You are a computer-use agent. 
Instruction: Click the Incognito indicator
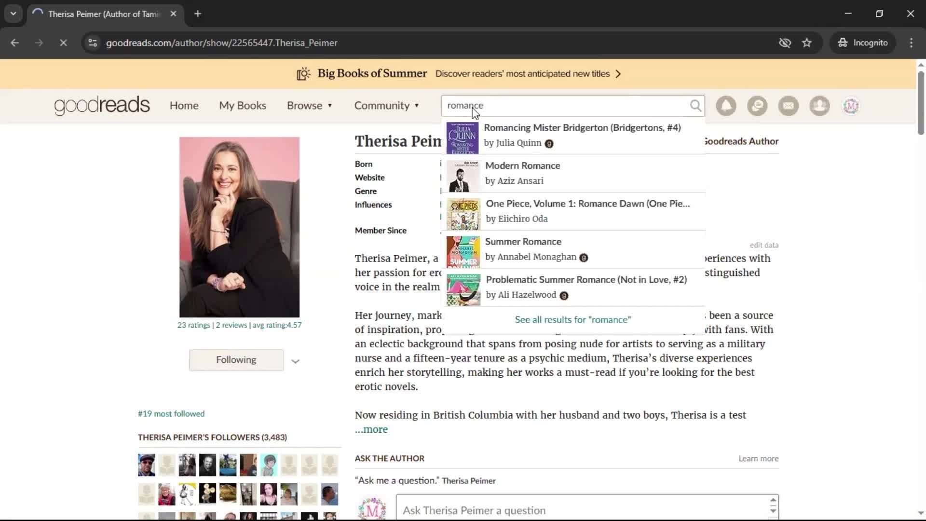pos(863,43)
